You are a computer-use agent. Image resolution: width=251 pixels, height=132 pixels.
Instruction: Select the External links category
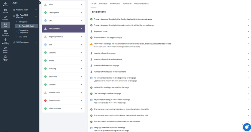(x=63, y=101)
